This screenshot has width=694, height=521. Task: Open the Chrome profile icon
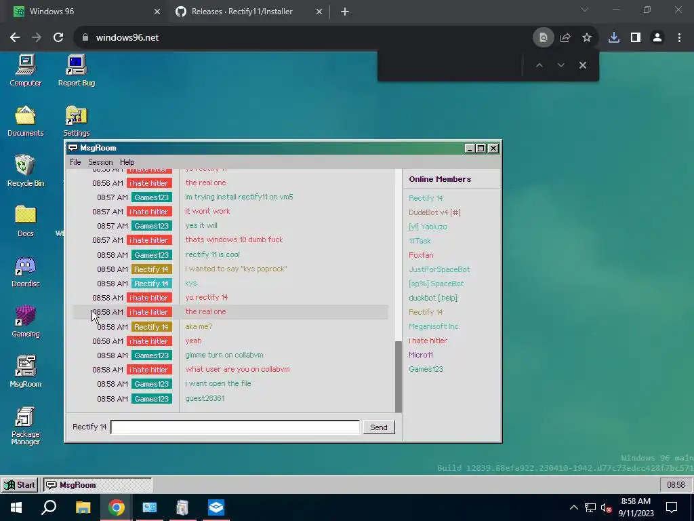657,38
